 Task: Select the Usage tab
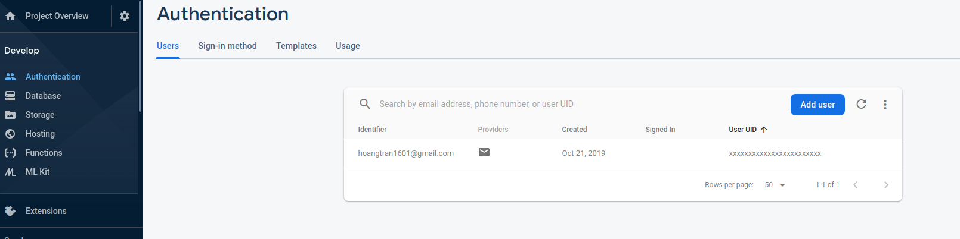pos(348,46)
